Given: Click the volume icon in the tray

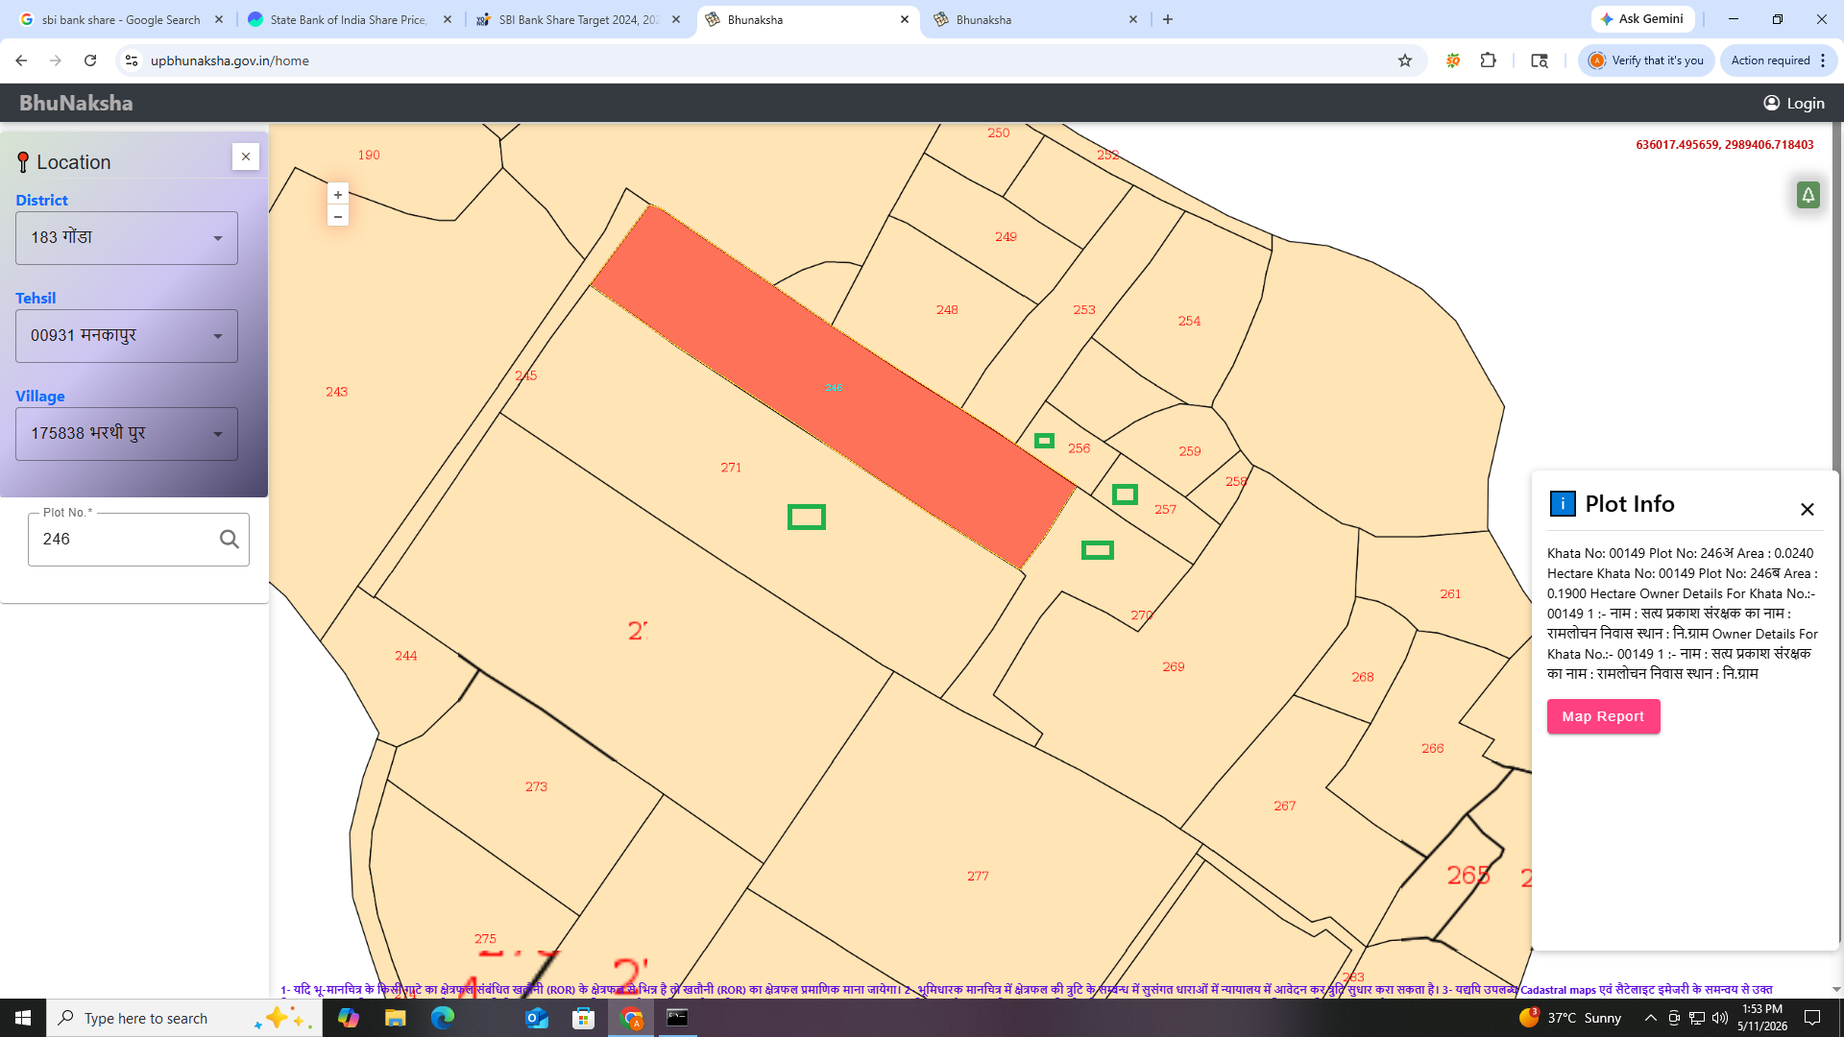Looking at the screenshot, I should click(x=1720, y=1018).
